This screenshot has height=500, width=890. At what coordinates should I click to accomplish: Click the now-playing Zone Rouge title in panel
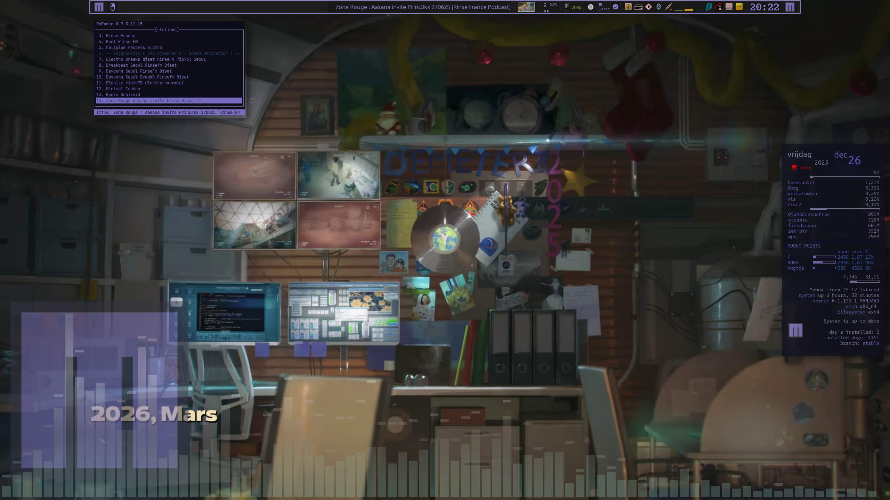click(423, 7)
